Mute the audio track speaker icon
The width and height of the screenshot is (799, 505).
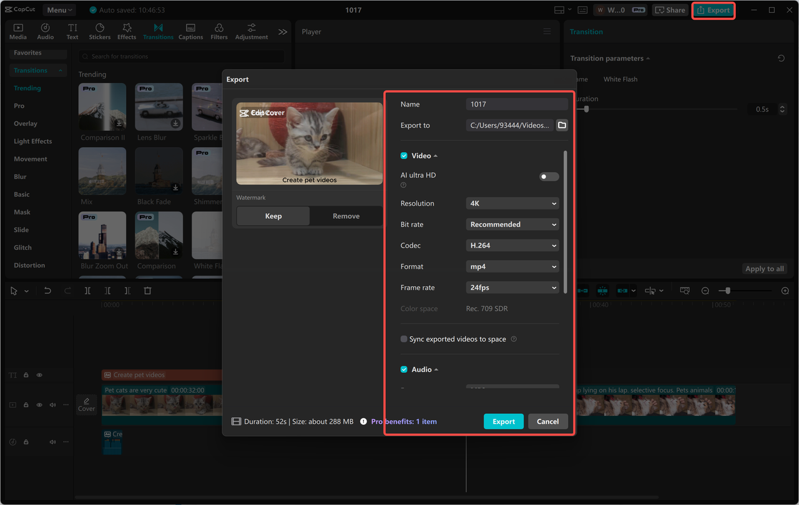point(52,442)
